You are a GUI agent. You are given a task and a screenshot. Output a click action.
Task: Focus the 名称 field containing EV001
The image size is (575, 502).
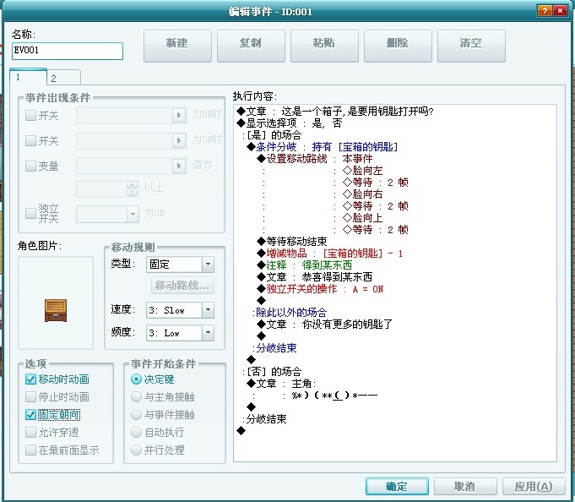(67, 51)
